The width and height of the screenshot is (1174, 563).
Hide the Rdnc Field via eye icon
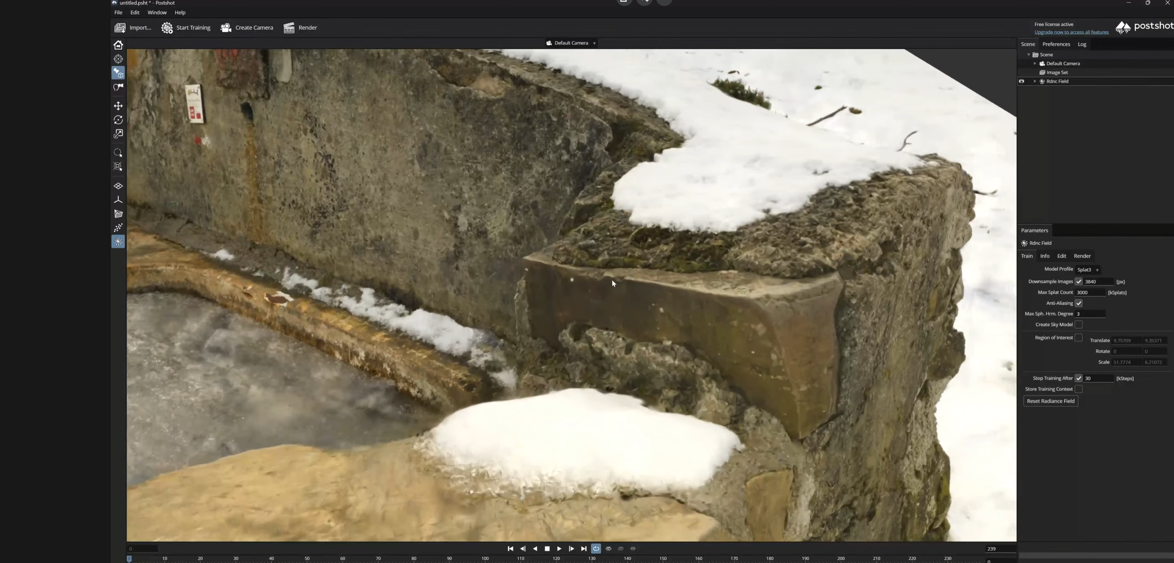tap(1021, 81)
